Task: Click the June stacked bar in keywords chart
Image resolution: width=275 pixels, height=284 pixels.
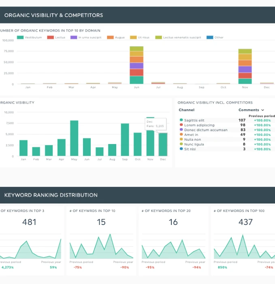Action: click(x=136, y=65)
